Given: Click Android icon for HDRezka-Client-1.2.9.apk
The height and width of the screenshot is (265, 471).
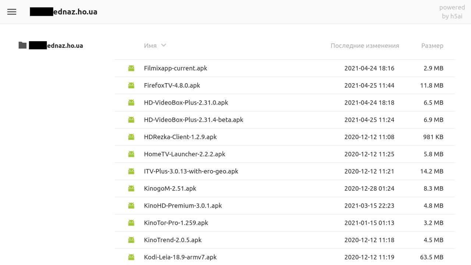Looking at the screenshot, I should click(x=131, y=137).
